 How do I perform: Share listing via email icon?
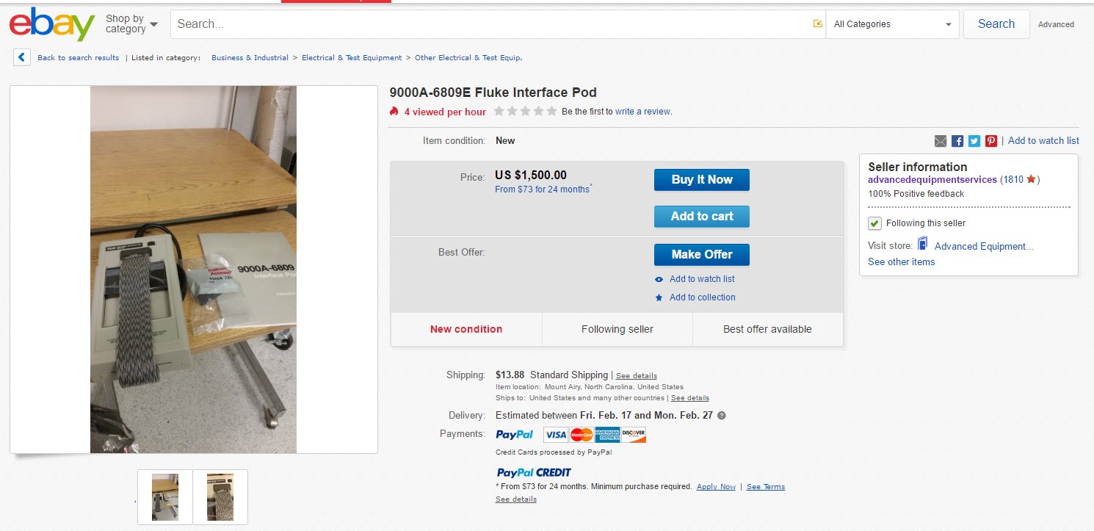[x=941, y=141]
